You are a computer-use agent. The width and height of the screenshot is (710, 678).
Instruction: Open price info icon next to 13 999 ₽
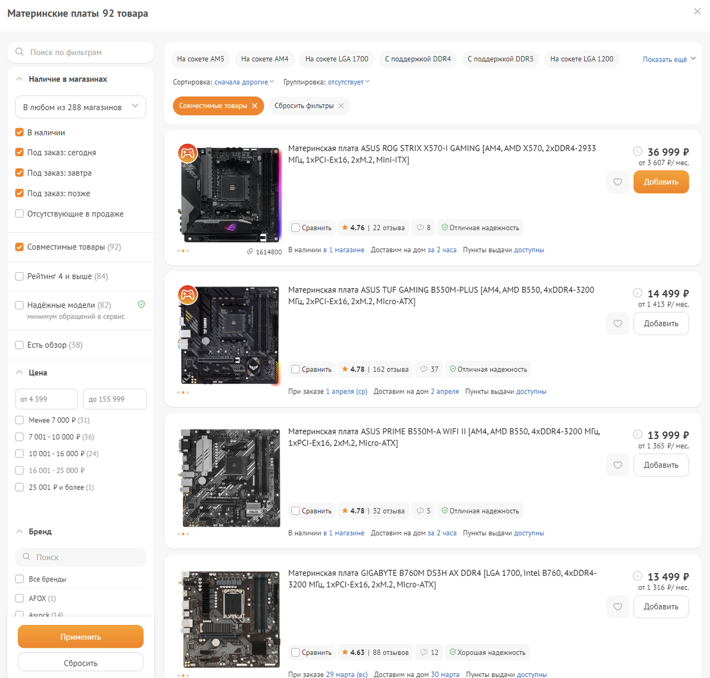click(637, 434)
